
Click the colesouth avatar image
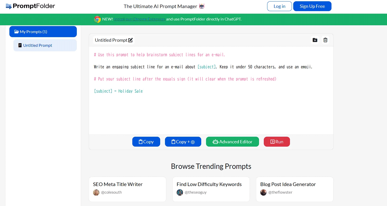tap(96, 193)
